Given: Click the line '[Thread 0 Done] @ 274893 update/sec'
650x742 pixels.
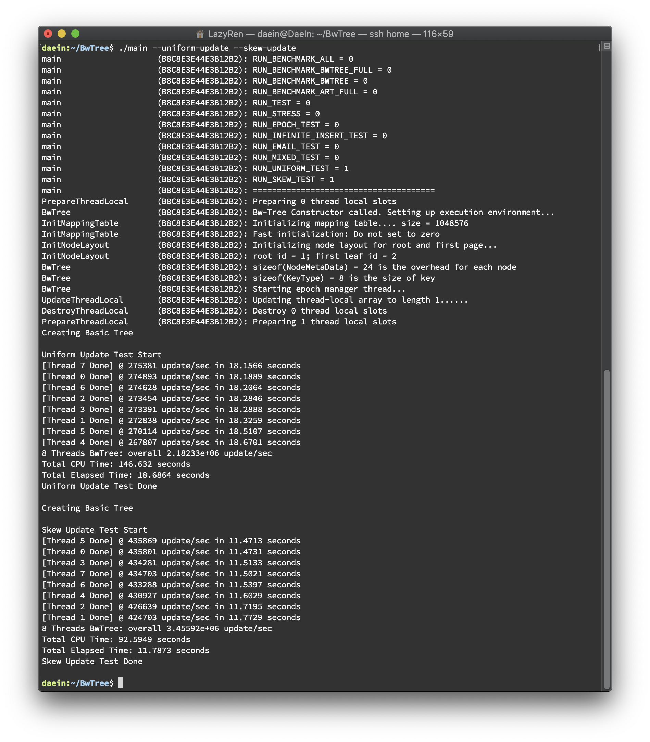Looking at the screenshot, I should tap(172, 376).
